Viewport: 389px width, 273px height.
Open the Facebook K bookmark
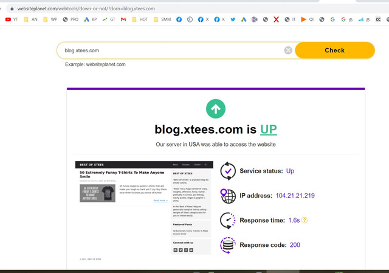click(x=219, y=19)
